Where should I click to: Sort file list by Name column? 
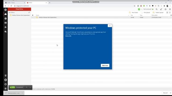pos(38,15)
